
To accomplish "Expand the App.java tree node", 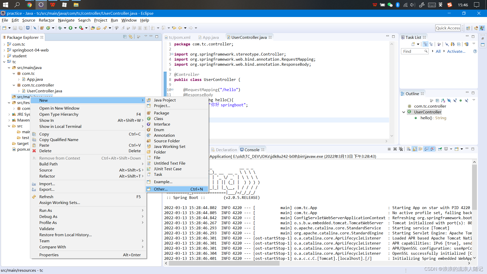I will click(x=19, y=79).
